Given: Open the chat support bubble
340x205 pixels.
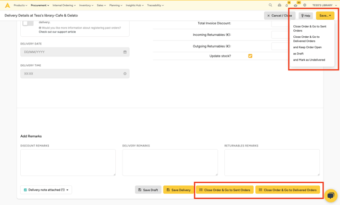Looking at the screenshot, I should tap(331, 196).
